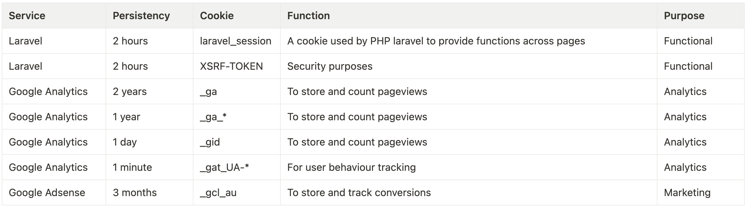Click the Security purposes function text
This screenshot has height=208, width=747.
330,66
